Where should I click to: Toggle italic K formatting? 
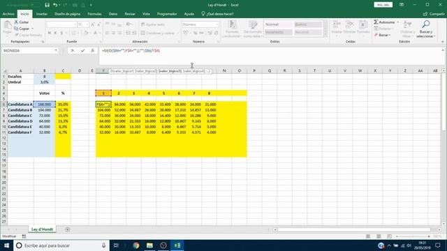(x=55, y=33)
